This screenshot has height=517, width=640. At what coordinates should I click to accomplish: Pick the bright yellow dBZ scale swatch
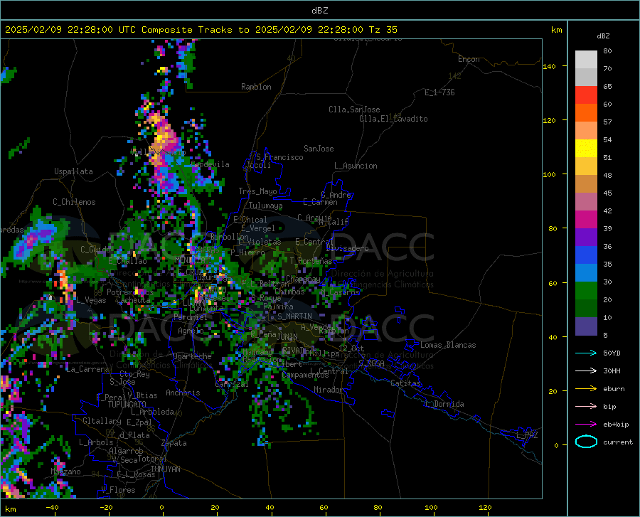[586, 149]
